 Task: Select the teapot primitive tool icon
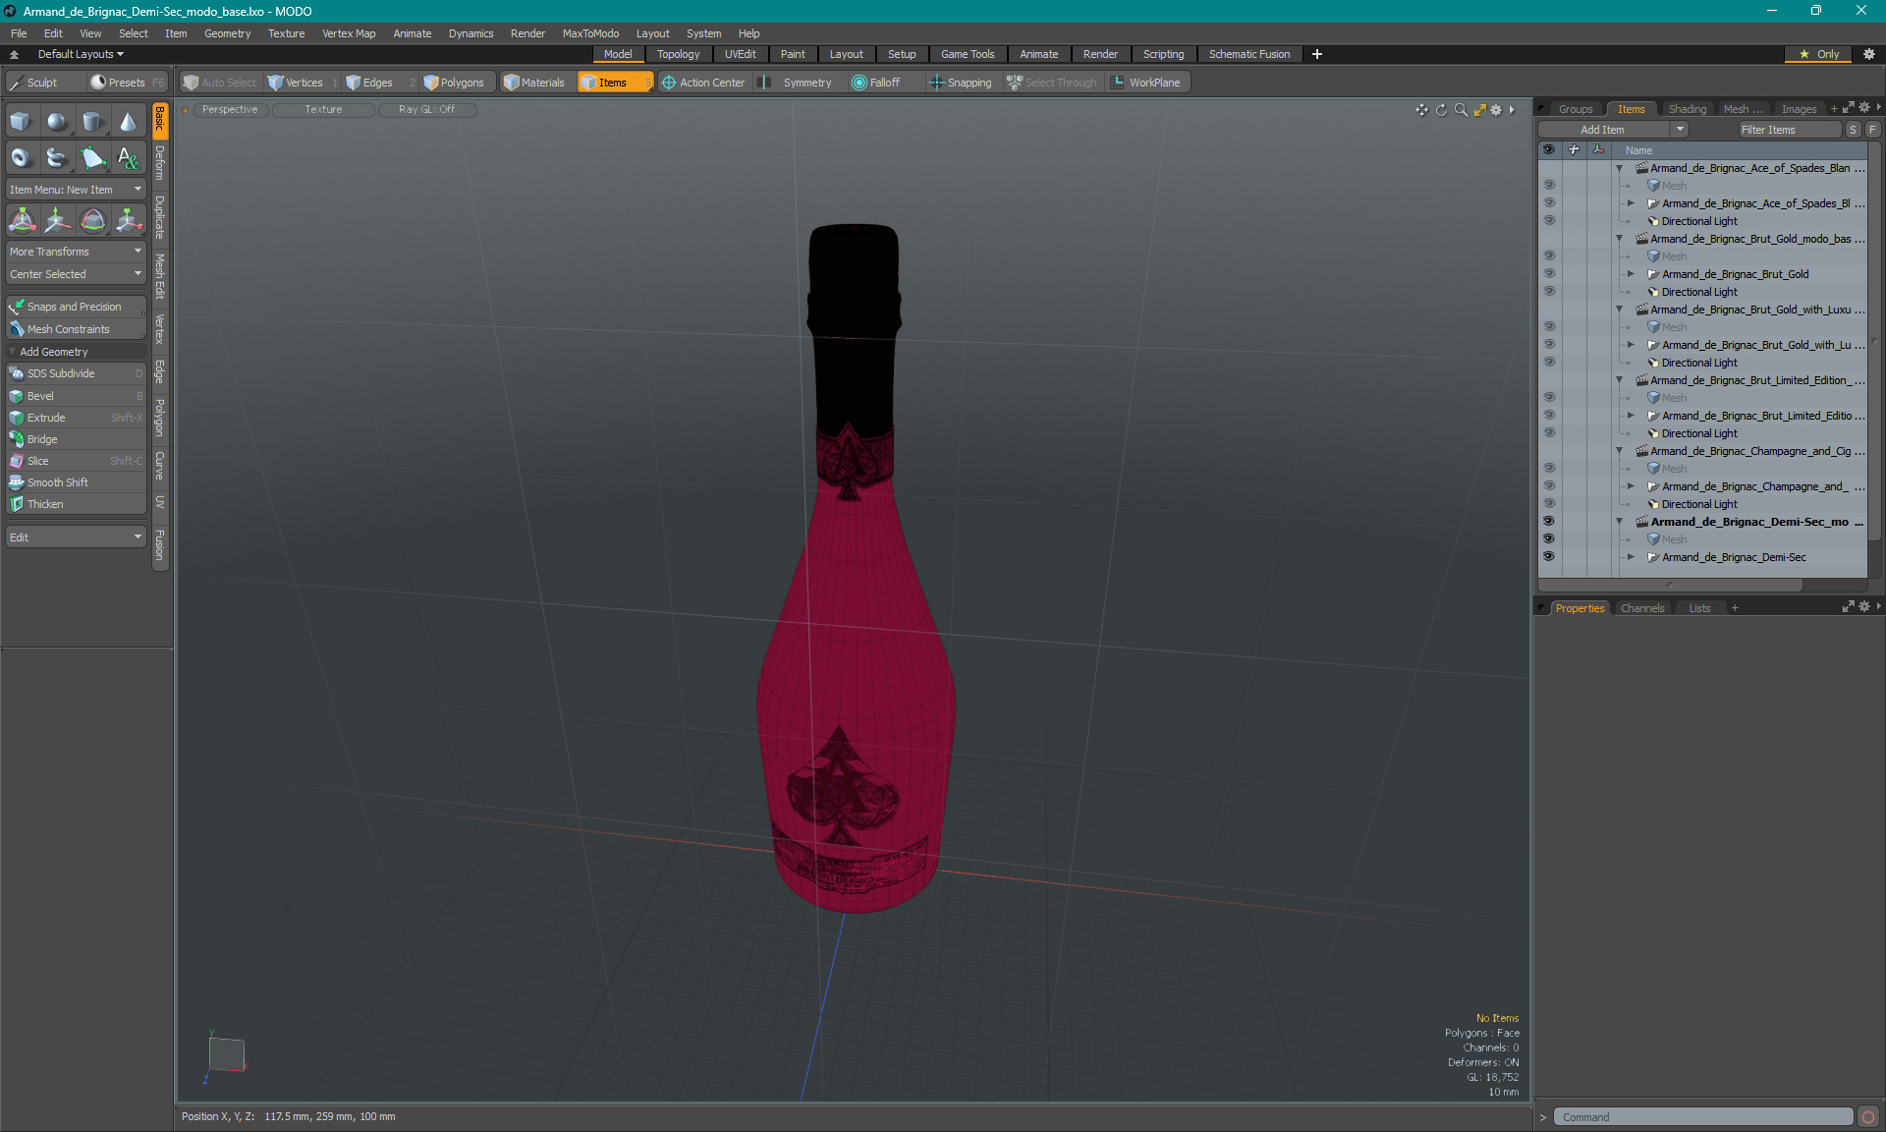pyautogui.click(x=57, y=157)
